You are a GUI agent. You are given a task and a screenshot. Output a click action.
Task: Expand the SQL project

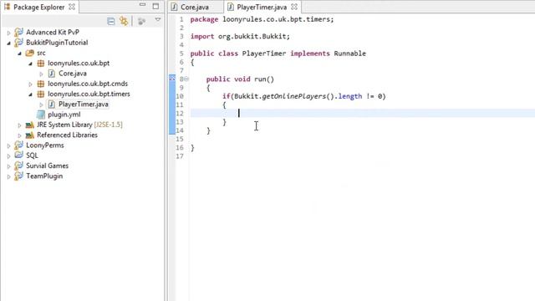(9, 156)
